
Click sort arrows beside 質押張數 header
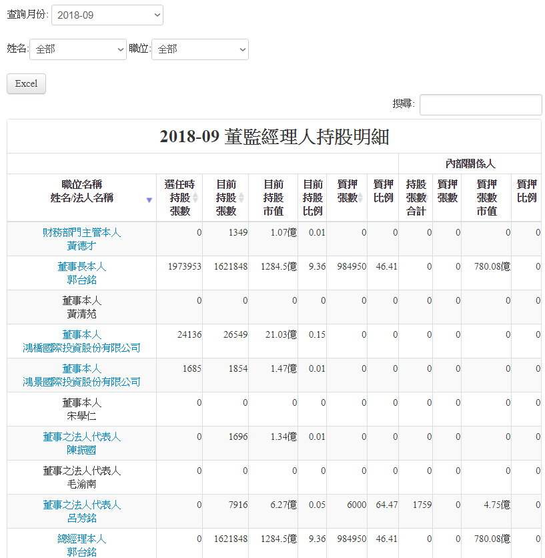click(361, 198)
